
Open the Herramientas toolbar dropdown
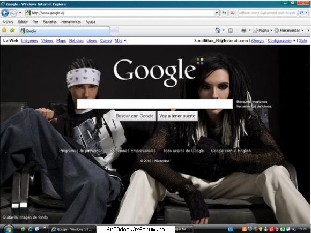coord(289,31)
